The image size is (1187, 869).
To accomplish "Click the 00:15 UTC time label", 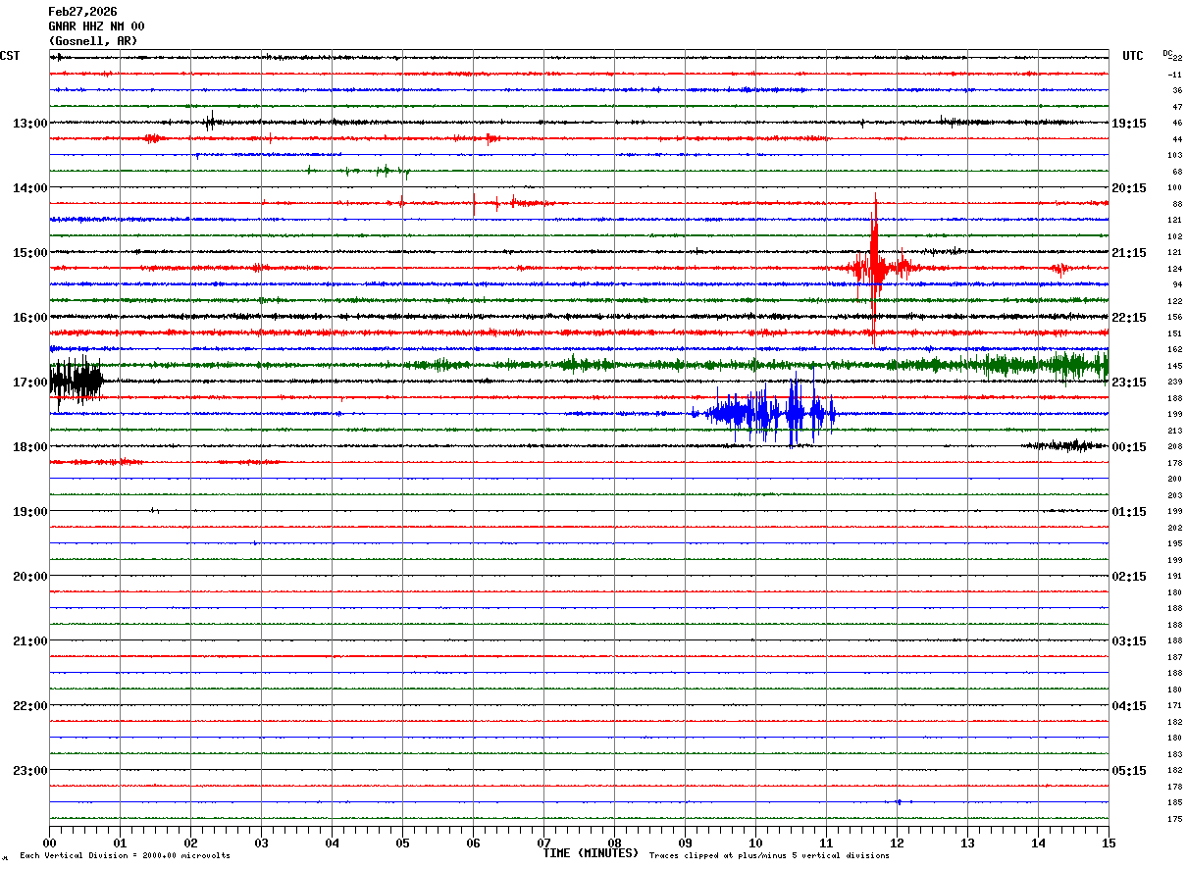I will point(1129,447).
